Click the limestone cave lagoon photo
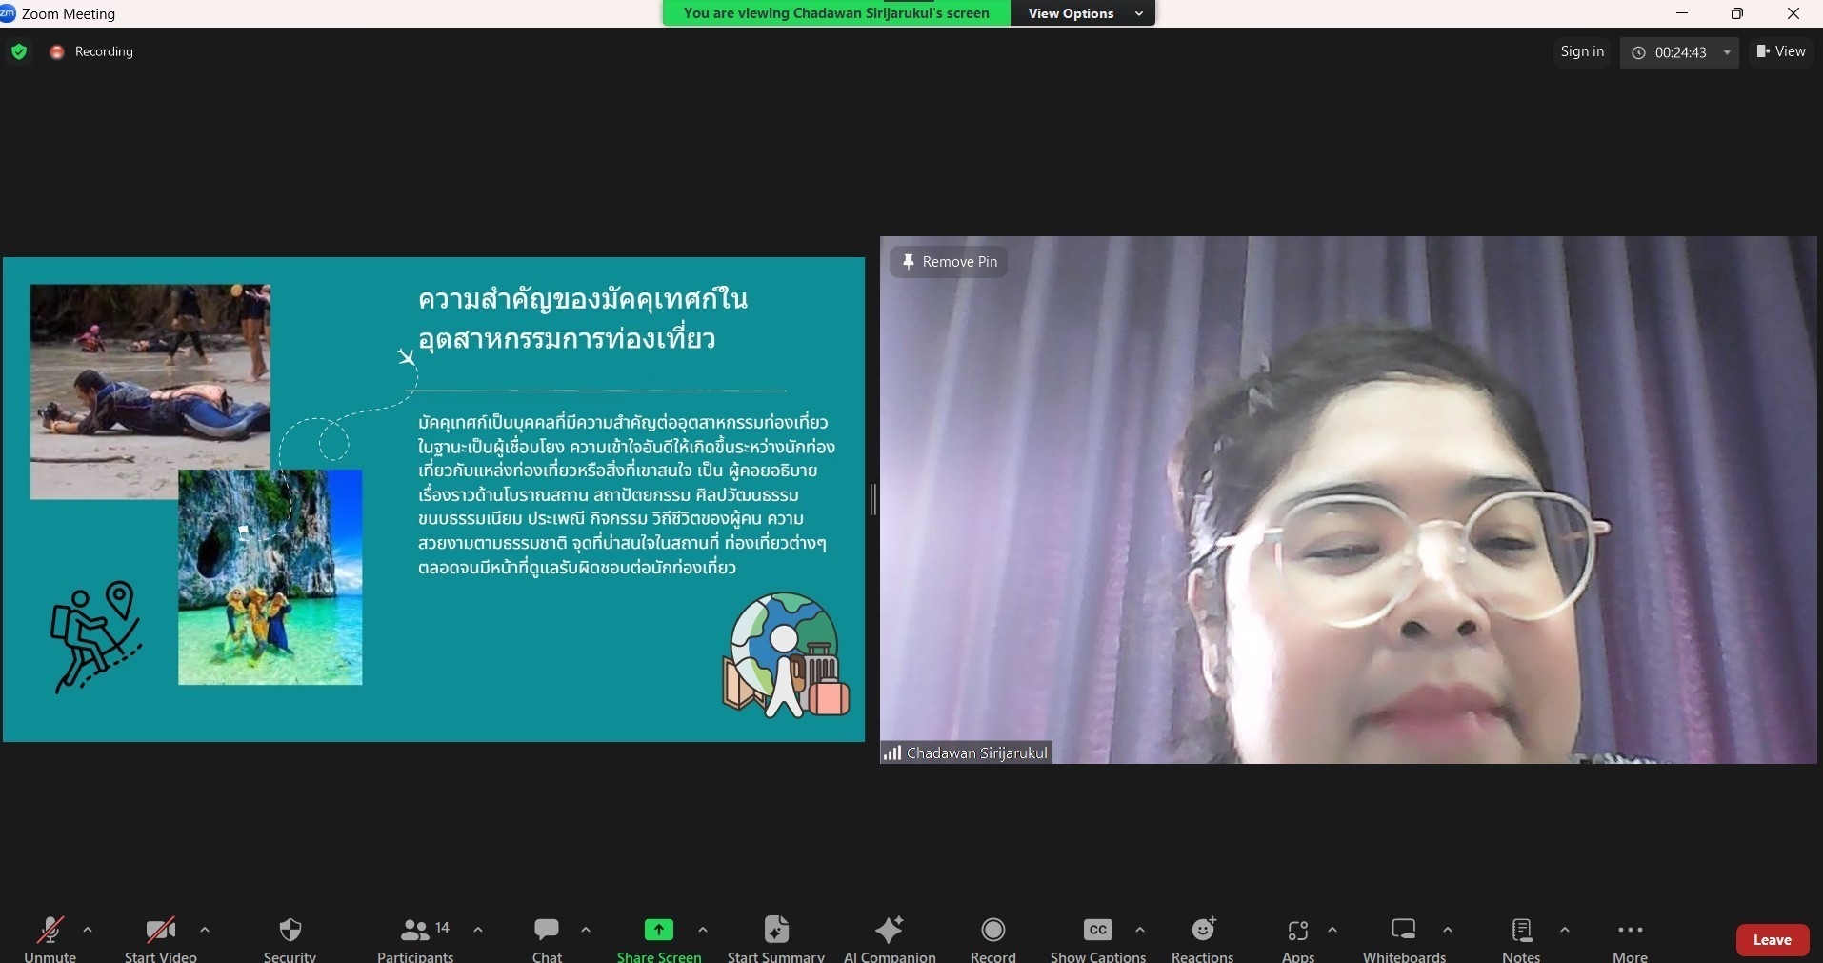The image size is (1823, 963). 270,577
